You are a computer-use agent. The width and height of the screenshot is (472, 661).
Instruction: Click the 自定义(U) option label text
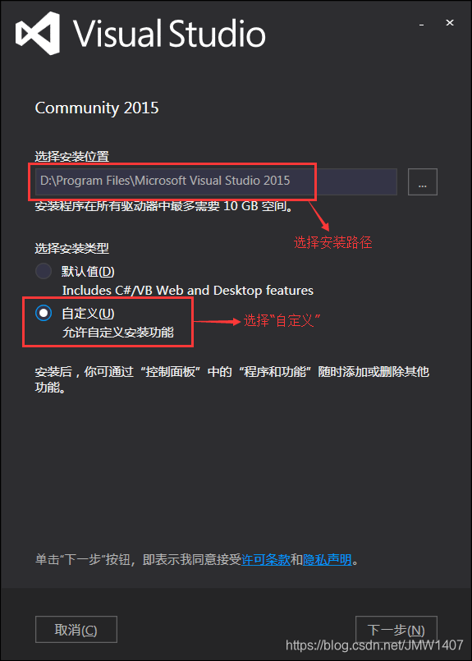click(x=88, y=313)
